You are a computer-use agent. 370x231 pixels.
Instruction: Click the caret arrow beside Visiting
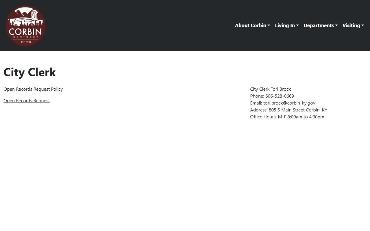[363, 26]
